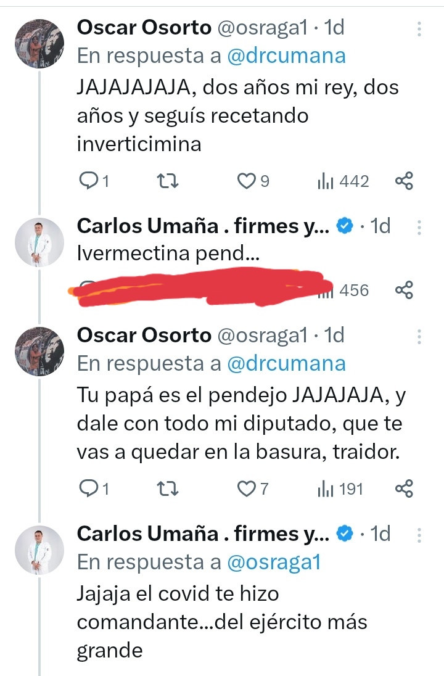Share the 'Ivermectina pend...' tweet
The image size is (444, 676).
pos(403,289)
